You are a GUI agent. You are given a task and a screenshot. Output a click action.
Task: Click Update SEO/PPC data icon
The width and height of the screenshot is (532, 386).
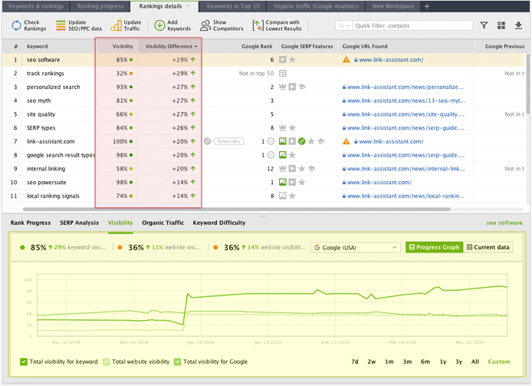click(x=61, y=25)
